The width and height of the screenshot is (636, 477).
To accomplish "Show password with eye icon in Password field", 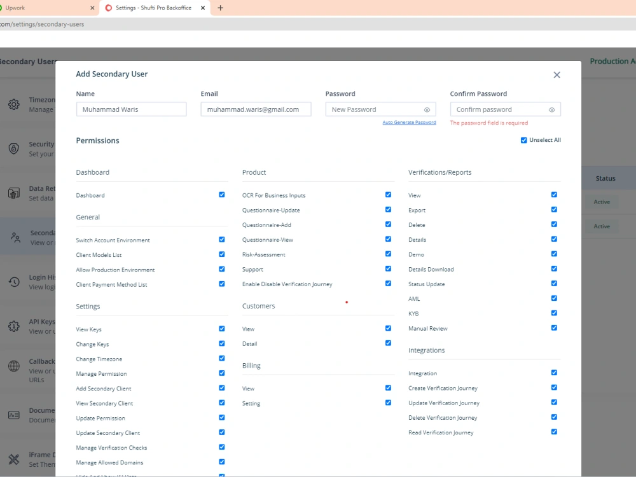I will pyautogui.click(x=427, y=109).
